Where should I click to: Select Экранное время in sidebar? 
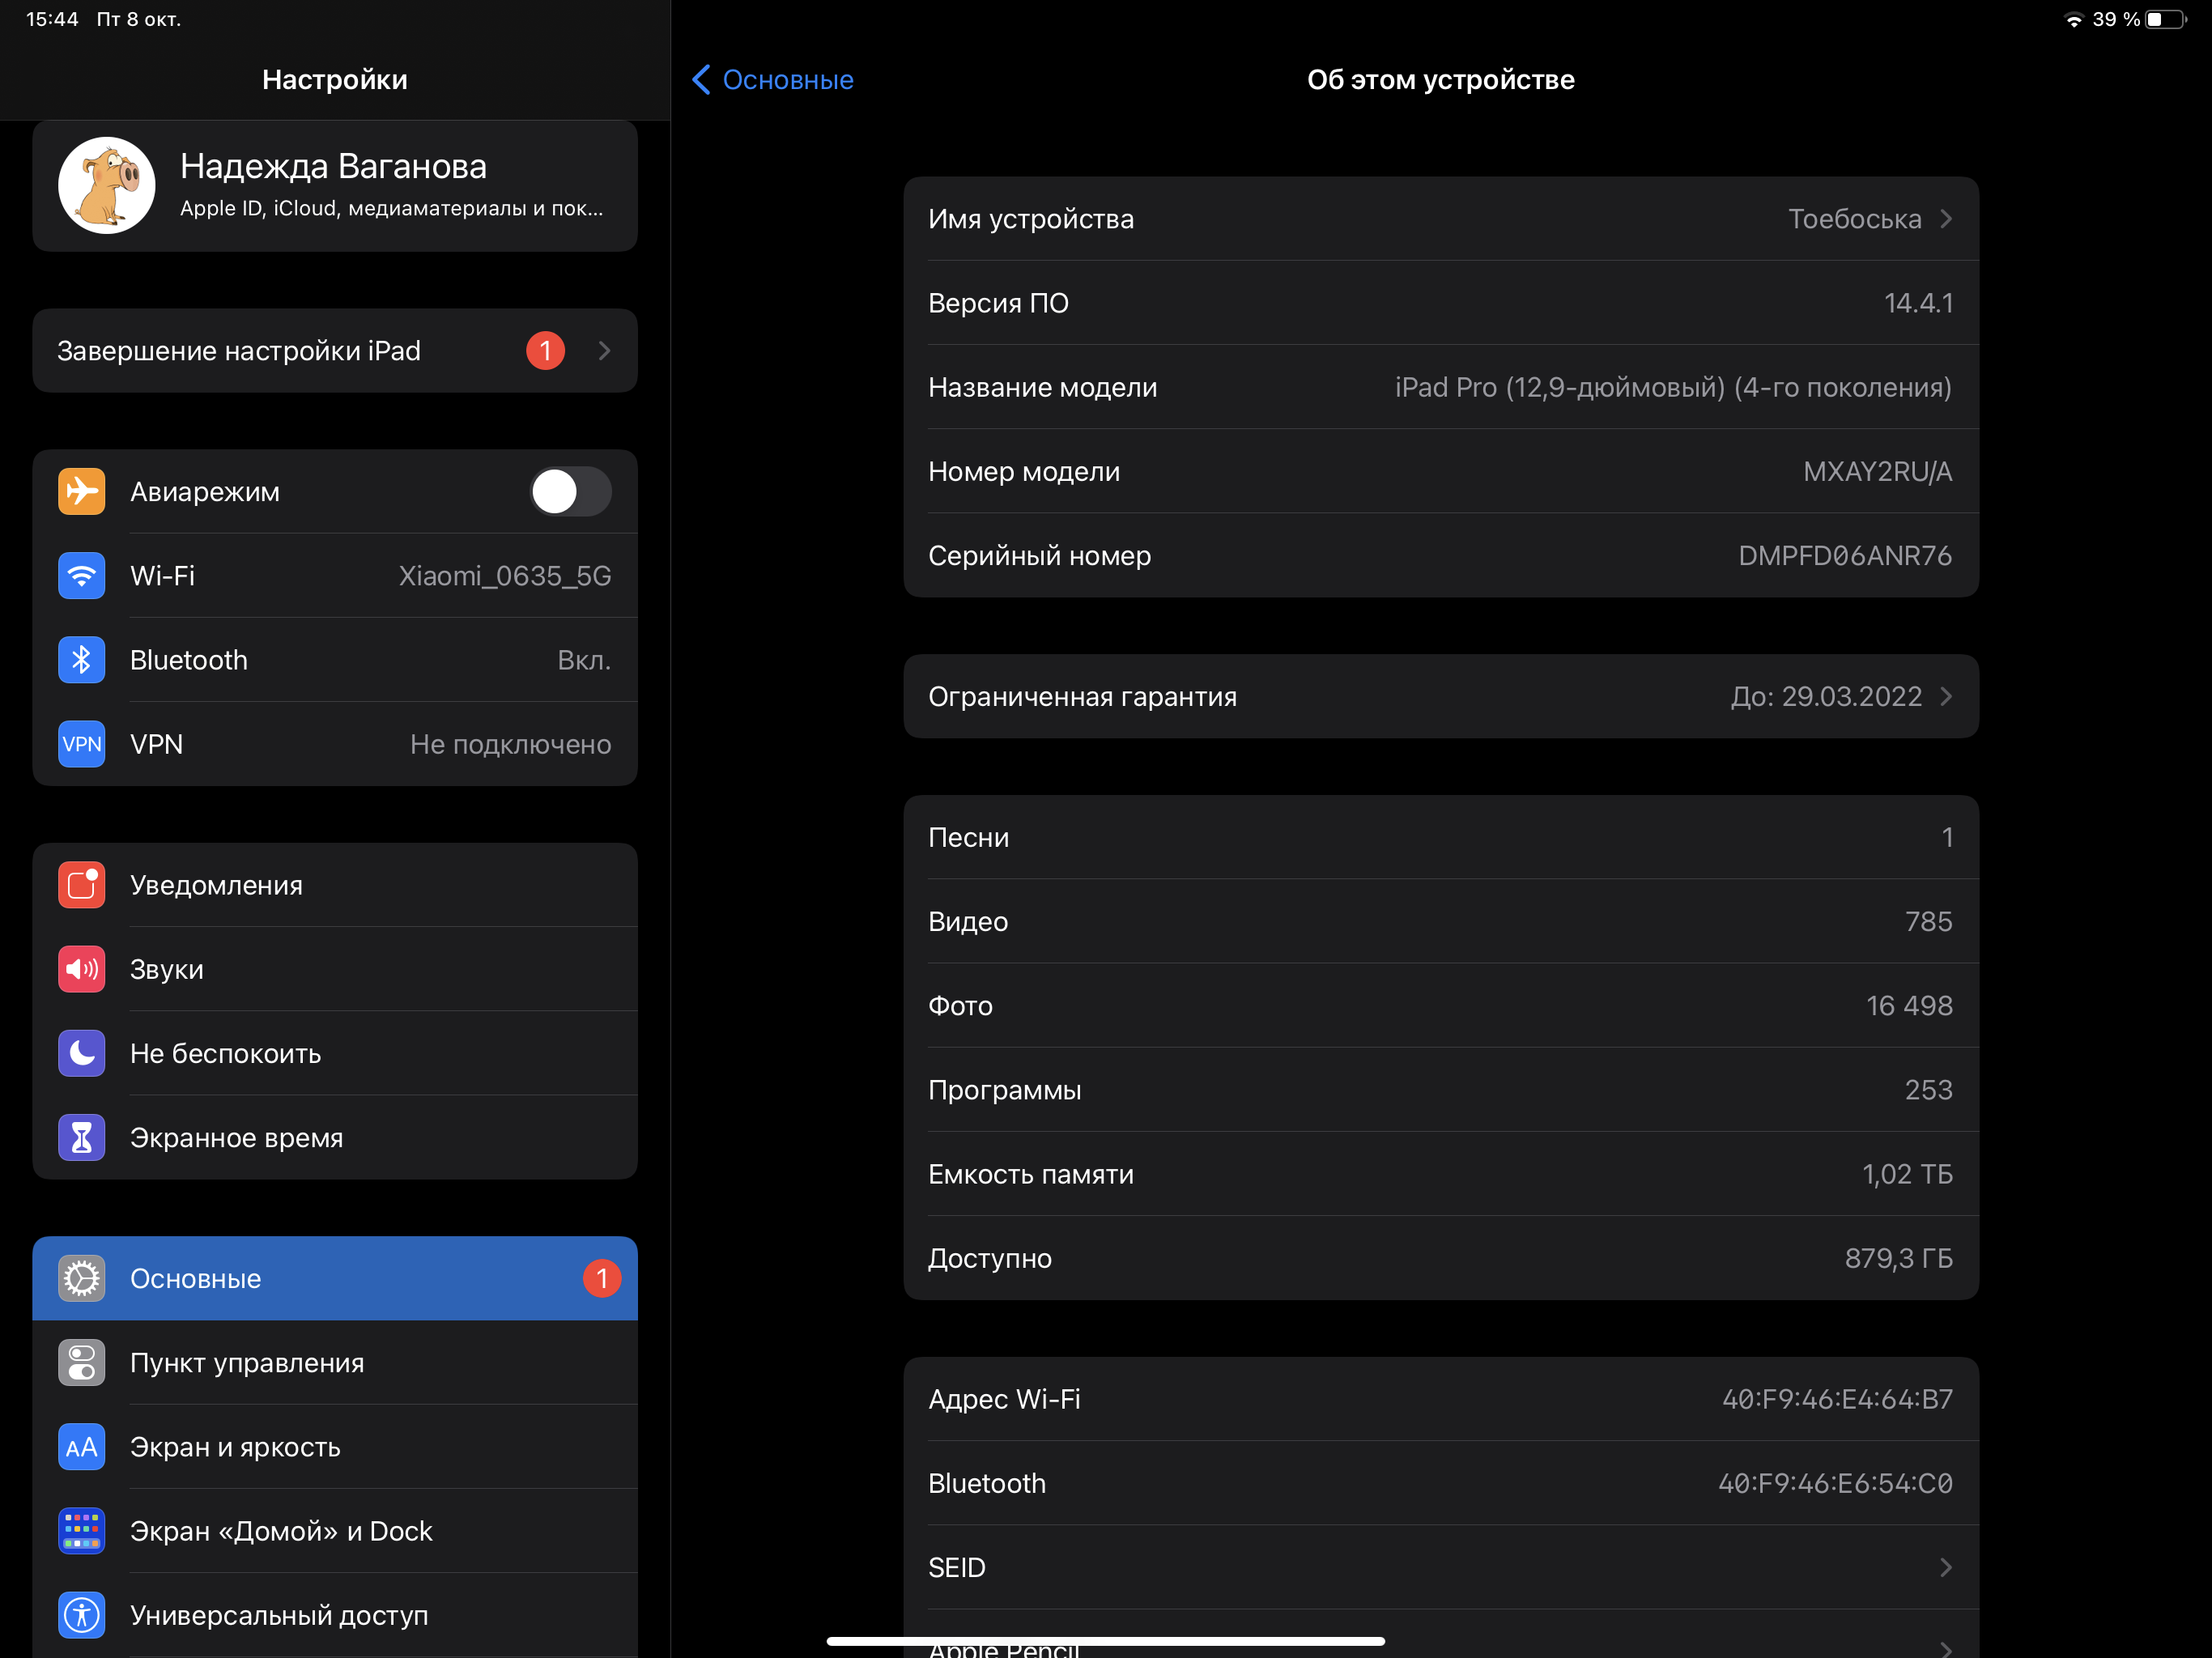(335, 1138)
